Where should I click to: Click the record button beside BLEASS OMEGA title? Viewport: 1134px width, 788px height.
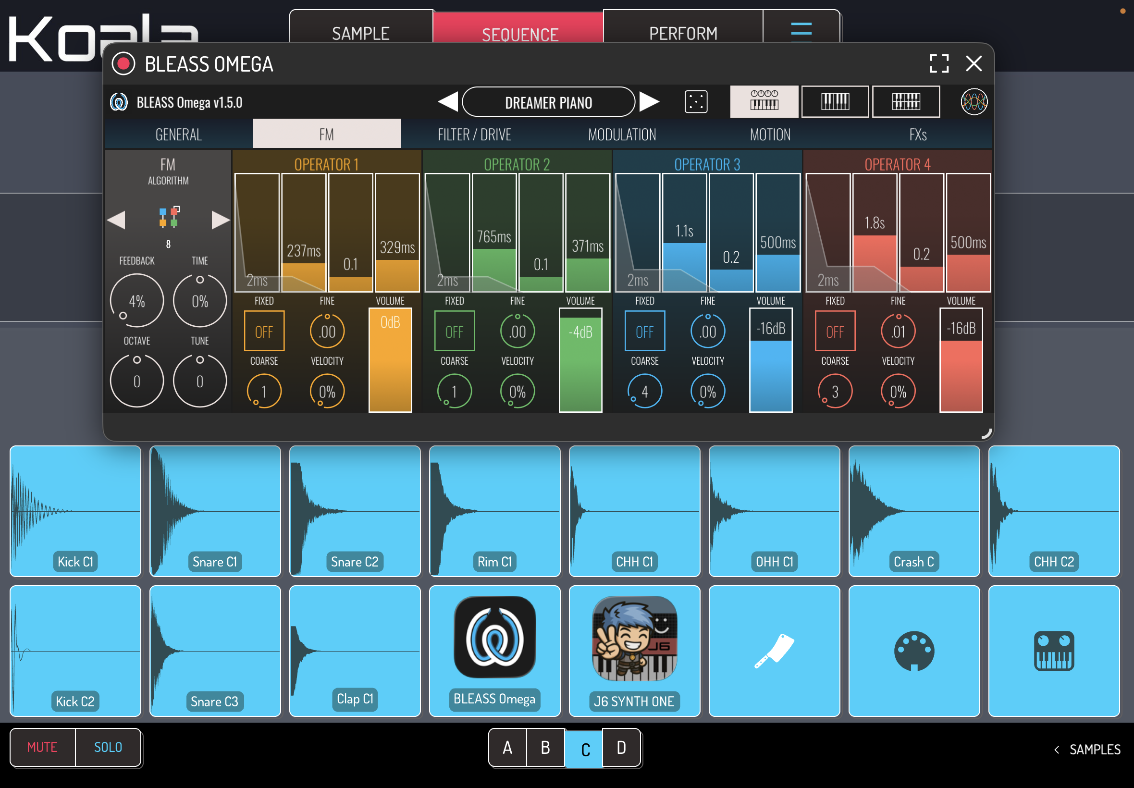[x=123, y=64]
